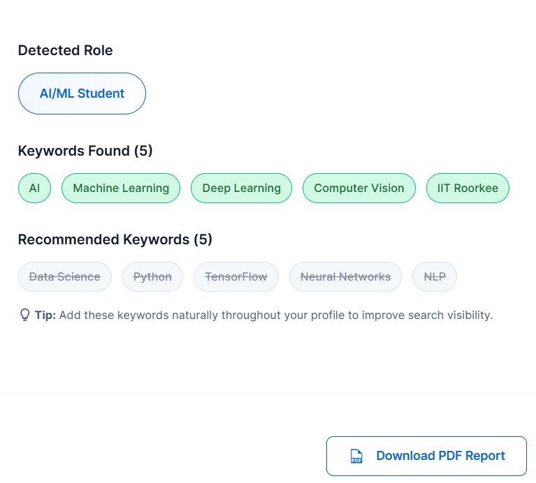The image size is (536, 483).
Task: Click the PDF file icon
Action: pos(356,456)
